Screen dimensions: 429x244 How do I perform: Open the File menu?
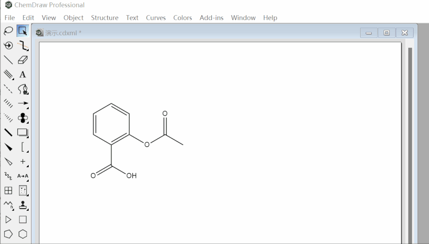click(10, 18)
